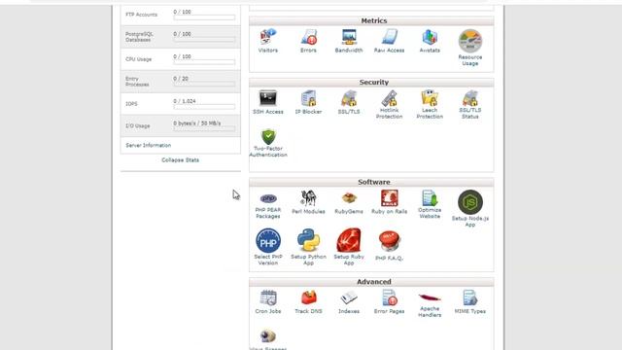The image size is (622, 350).
Task: Click the IOPS stat label
Action: click(132, 104)
